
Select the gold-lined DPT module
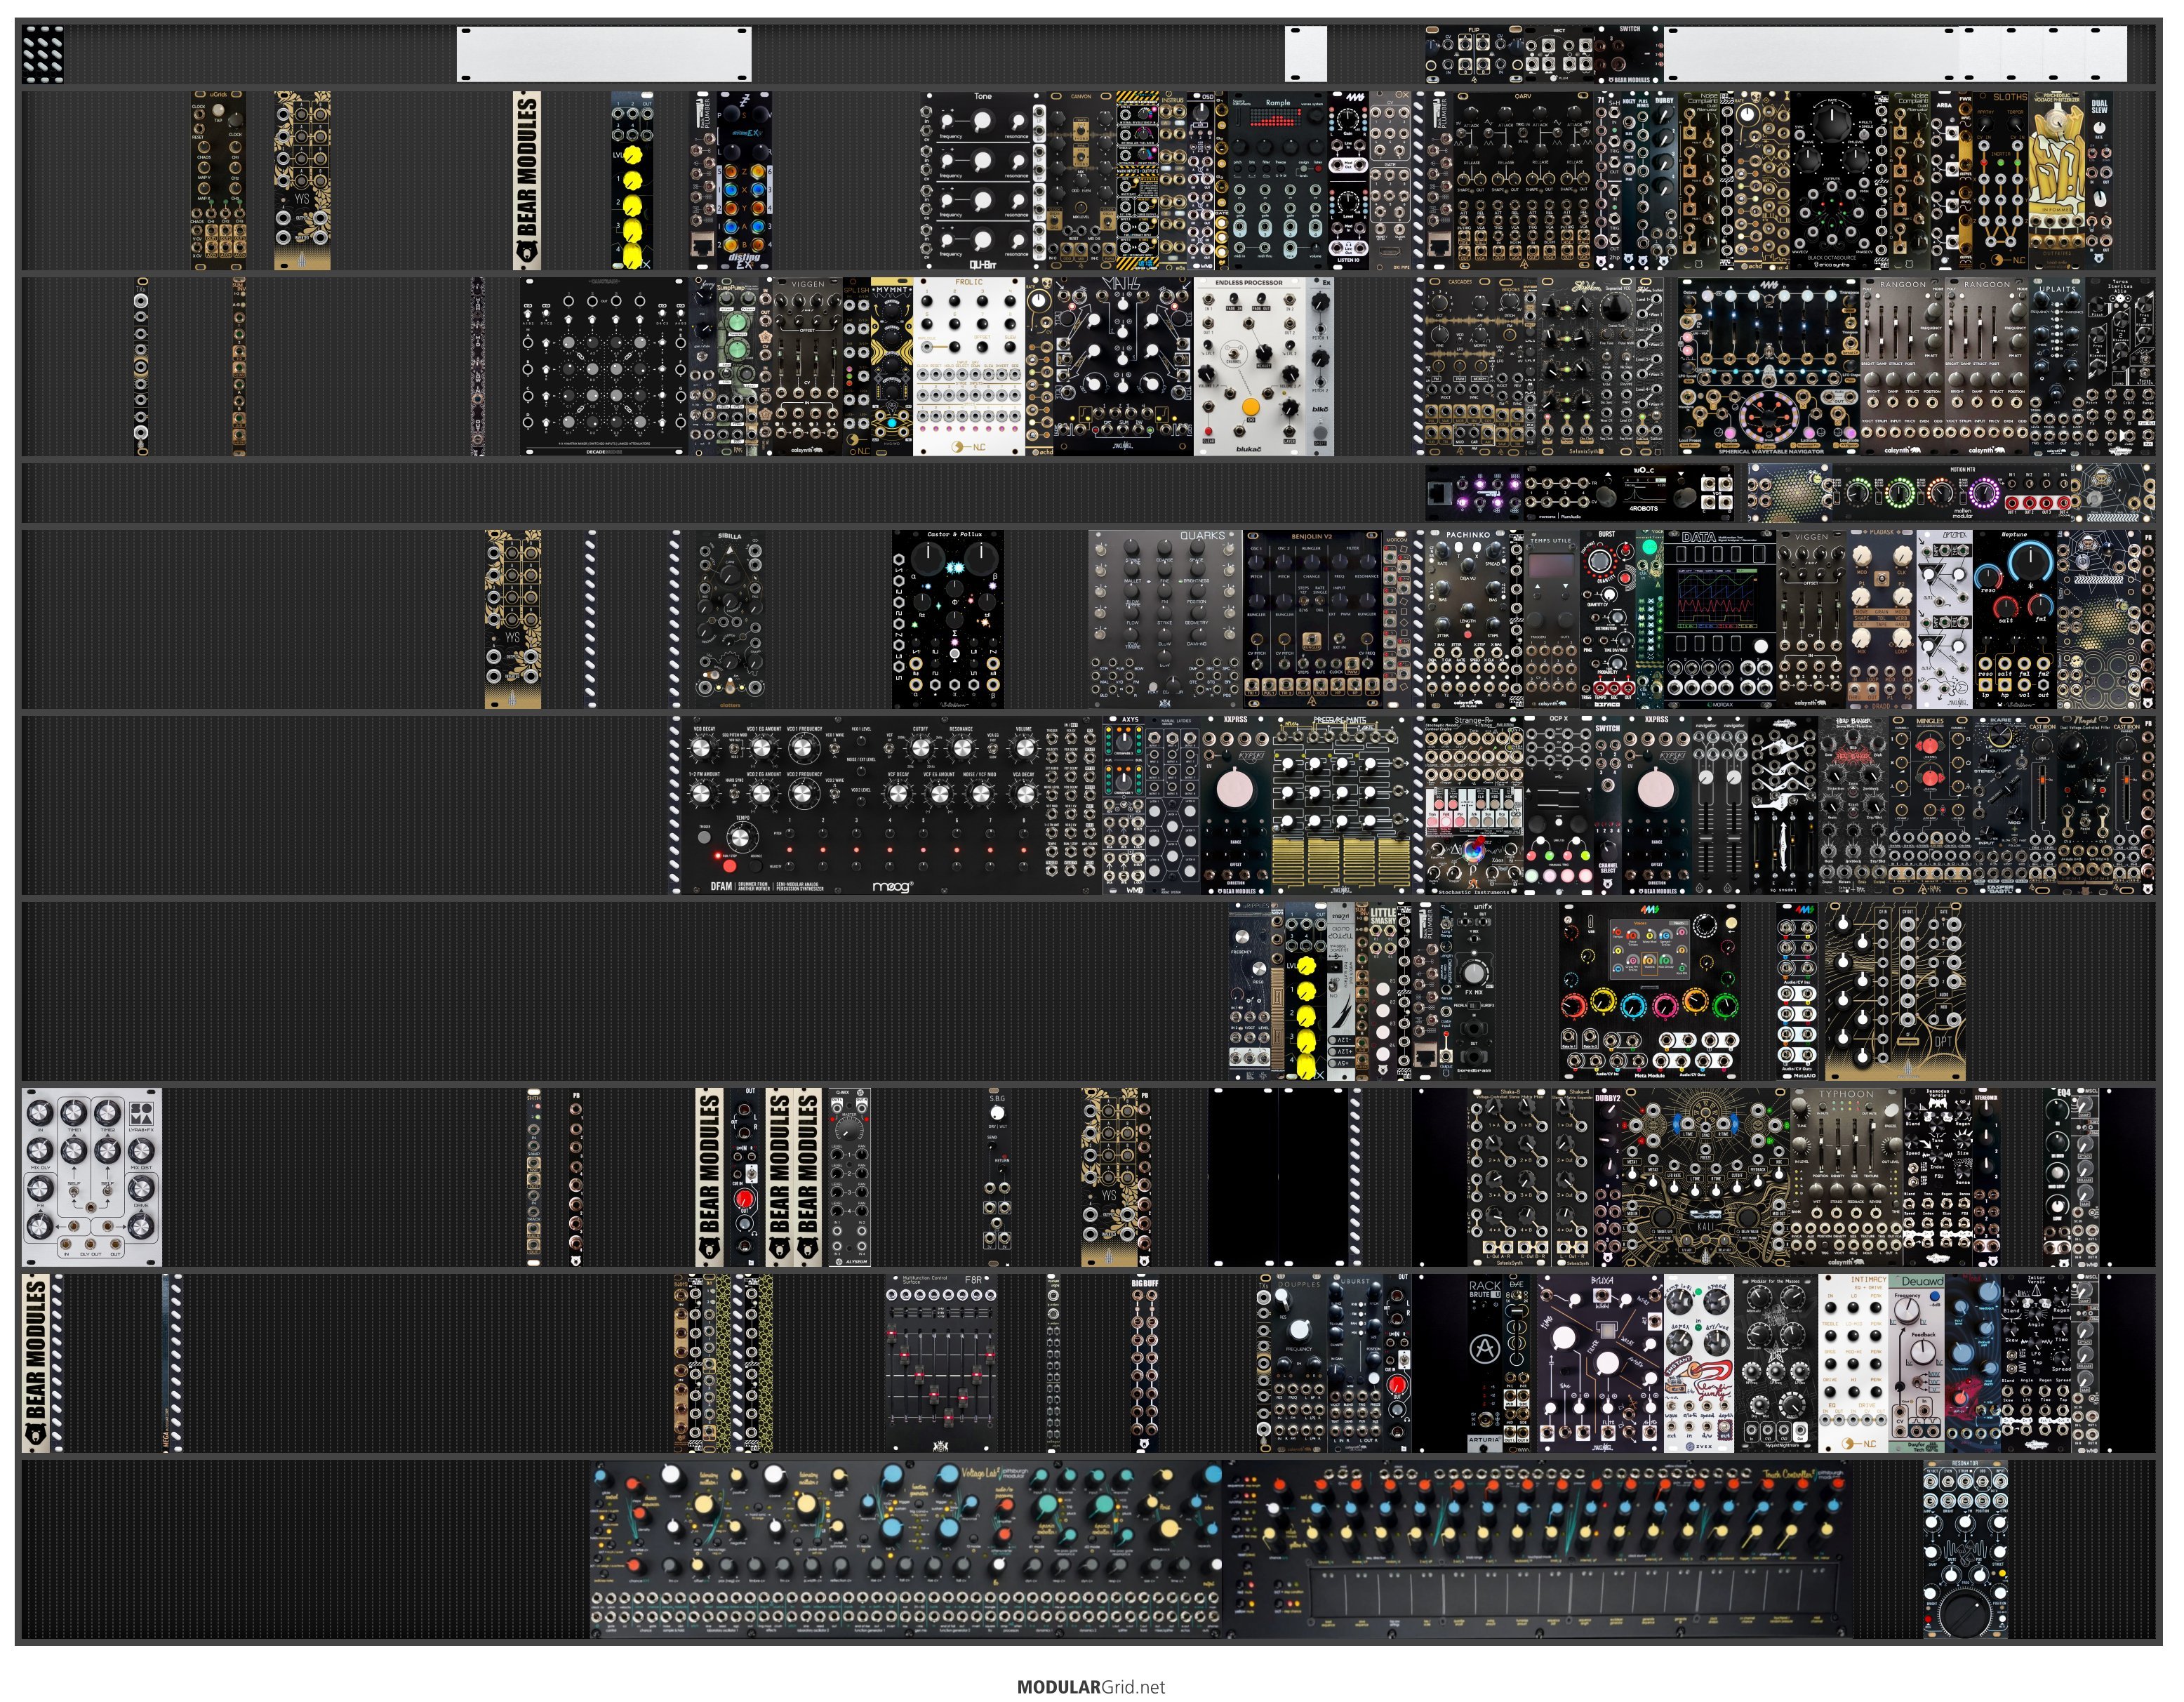(x=1895, y=992)
